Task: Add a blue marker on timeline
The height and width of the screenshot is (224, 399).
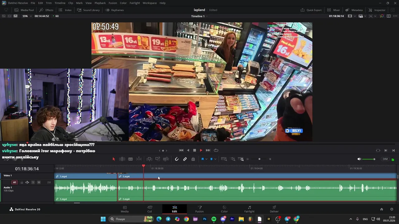Action: tap(211, 159)
